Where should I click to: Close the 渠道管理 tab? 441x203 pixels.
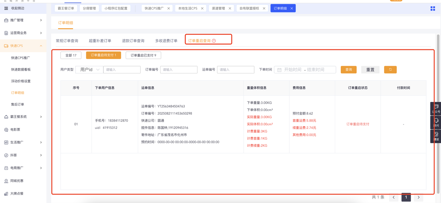click(x=230, y=9)
